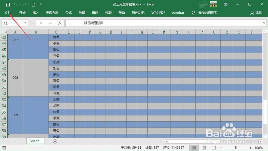This screenshot has height=151, width=268.
Task: Click the New blank document icon
Action: [x=33, y=5]
